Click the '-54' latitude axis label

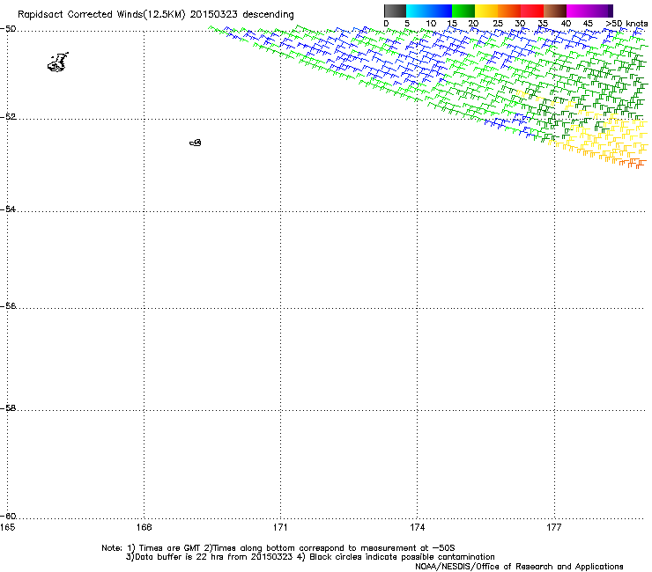pos(8,209)
